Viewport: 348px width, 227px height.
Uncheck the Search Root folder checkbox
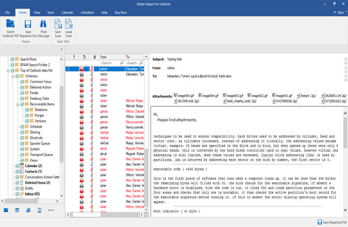[12, 59]
